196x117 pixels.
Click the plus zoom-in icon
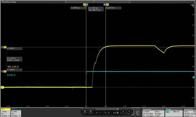[97, 113]
